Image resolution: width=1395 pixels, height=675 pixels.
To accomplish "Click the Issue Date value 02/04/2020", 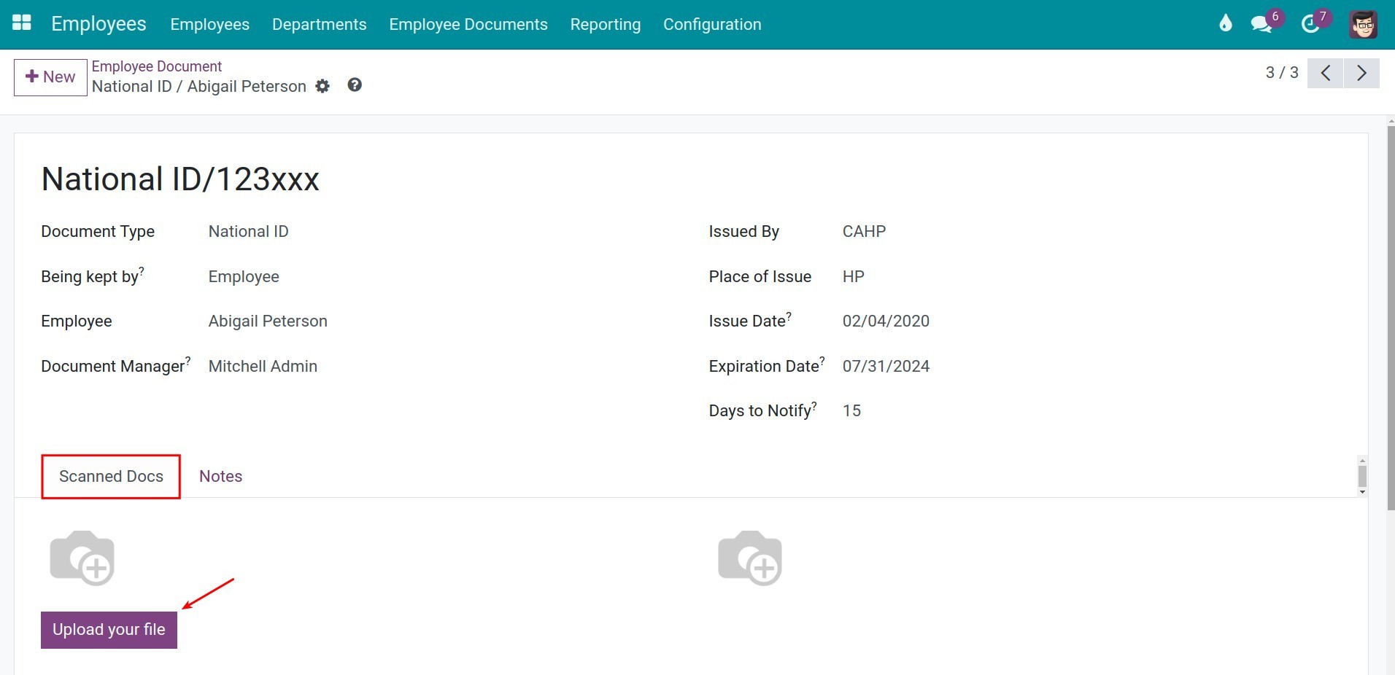I will [x=886, y=321].
